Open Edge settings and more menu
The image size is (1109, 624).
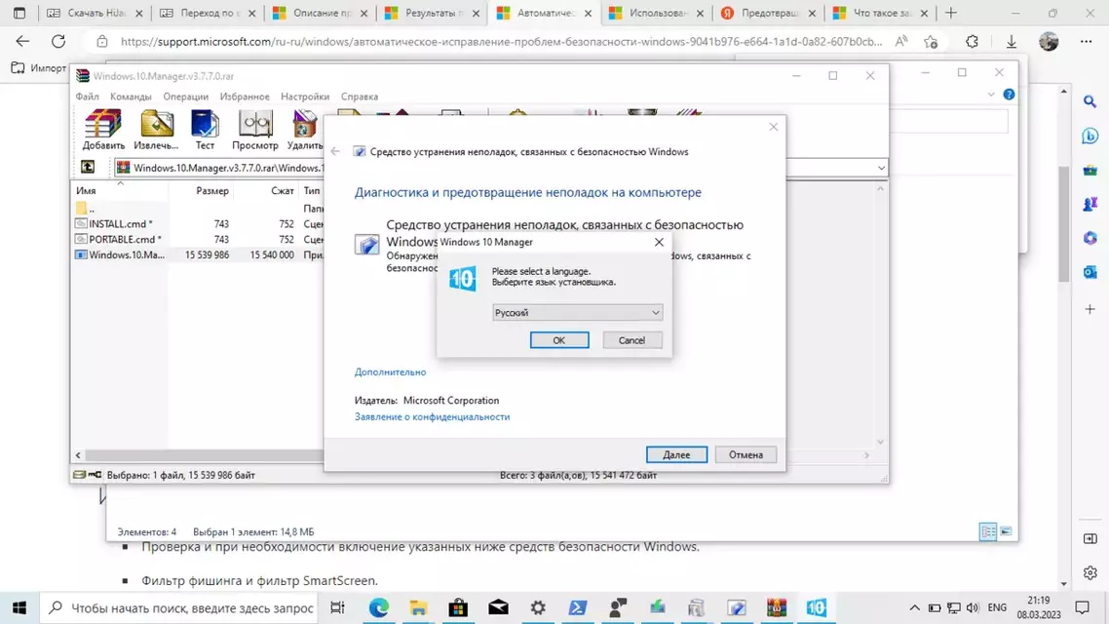point(1087,42)
